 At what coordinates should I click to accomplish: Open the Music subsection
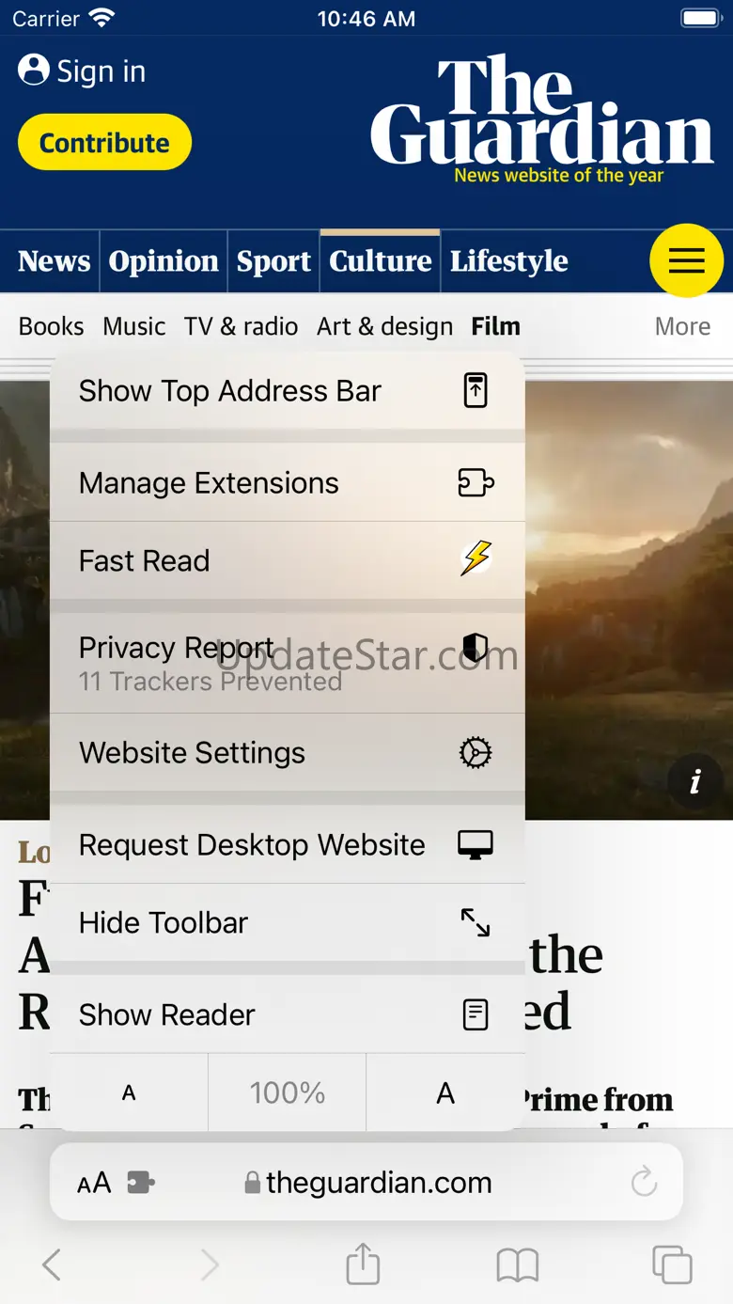(134, 326)
